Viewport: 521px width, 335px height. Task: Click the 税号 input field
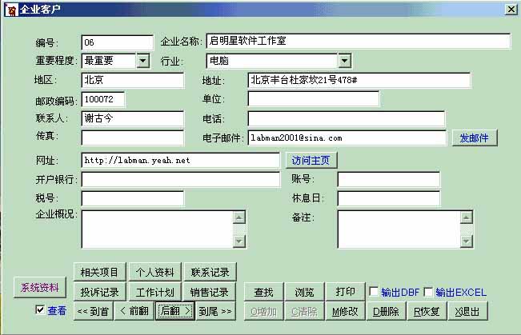133,198
